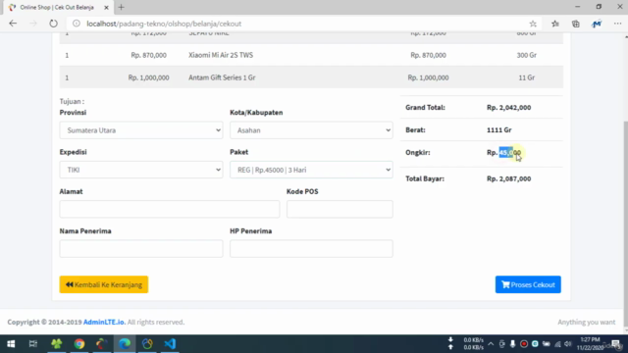Click Antam Gift Series 1 Gr product name

222,77
